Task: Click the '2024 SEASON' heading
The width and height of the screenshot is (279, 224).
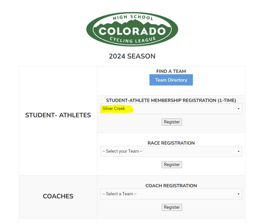Action: tap(132, 56)
